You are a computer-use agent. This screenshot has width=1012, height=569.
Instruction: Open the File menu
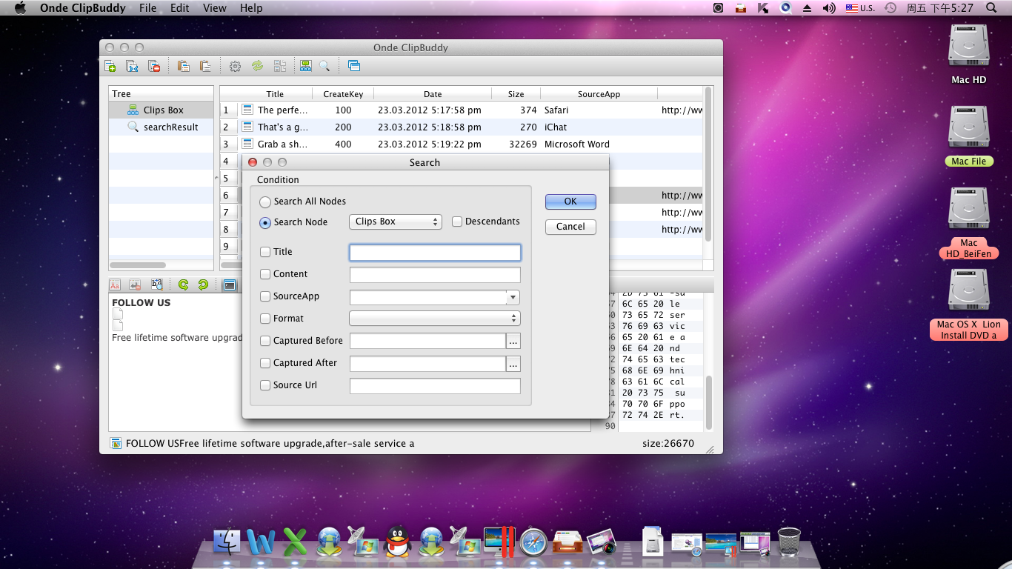(147, 8)
